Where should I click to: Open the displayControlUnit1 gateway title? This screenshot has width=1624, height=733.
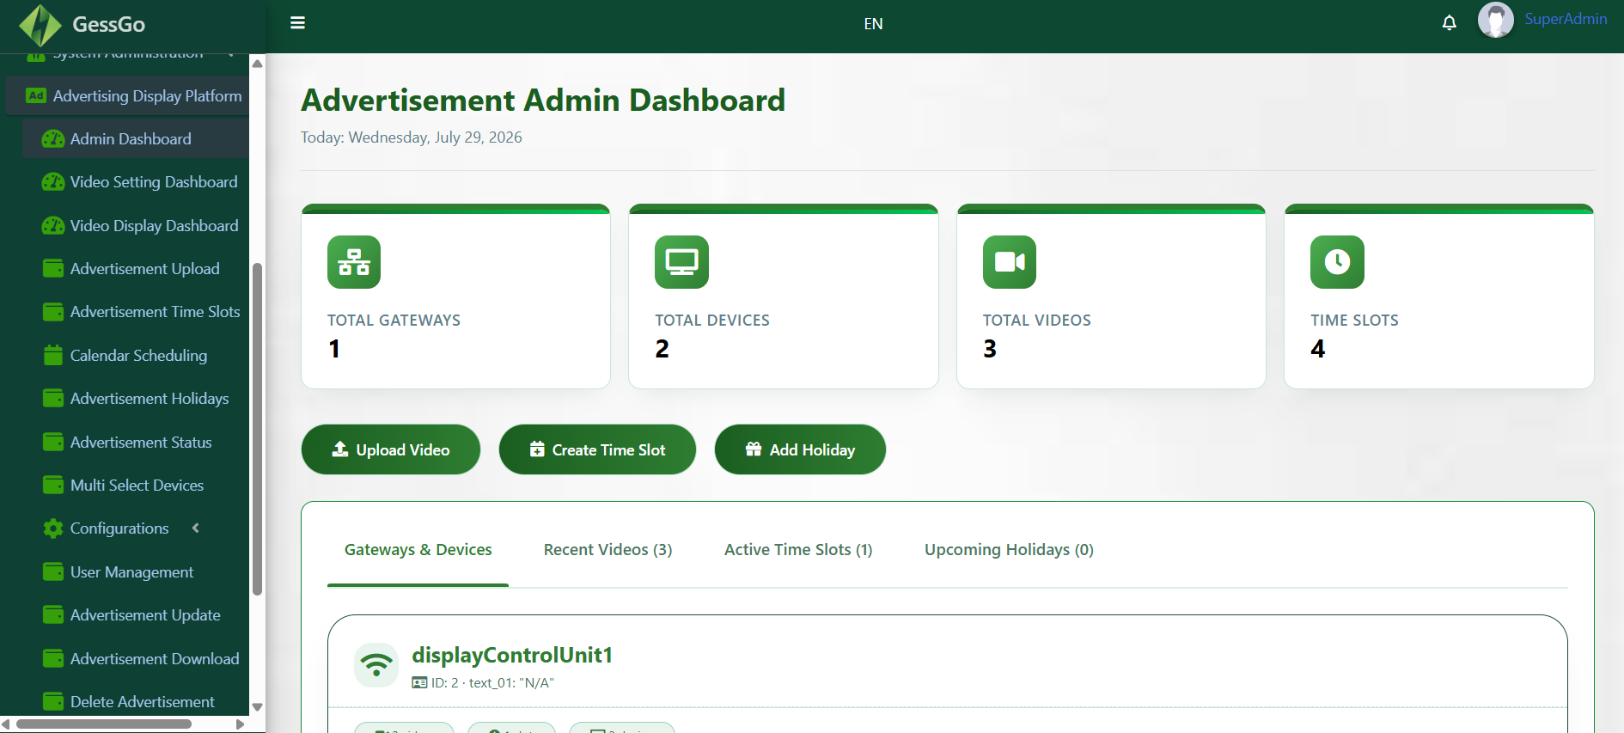pyautogui.click(x=512, y=656)
